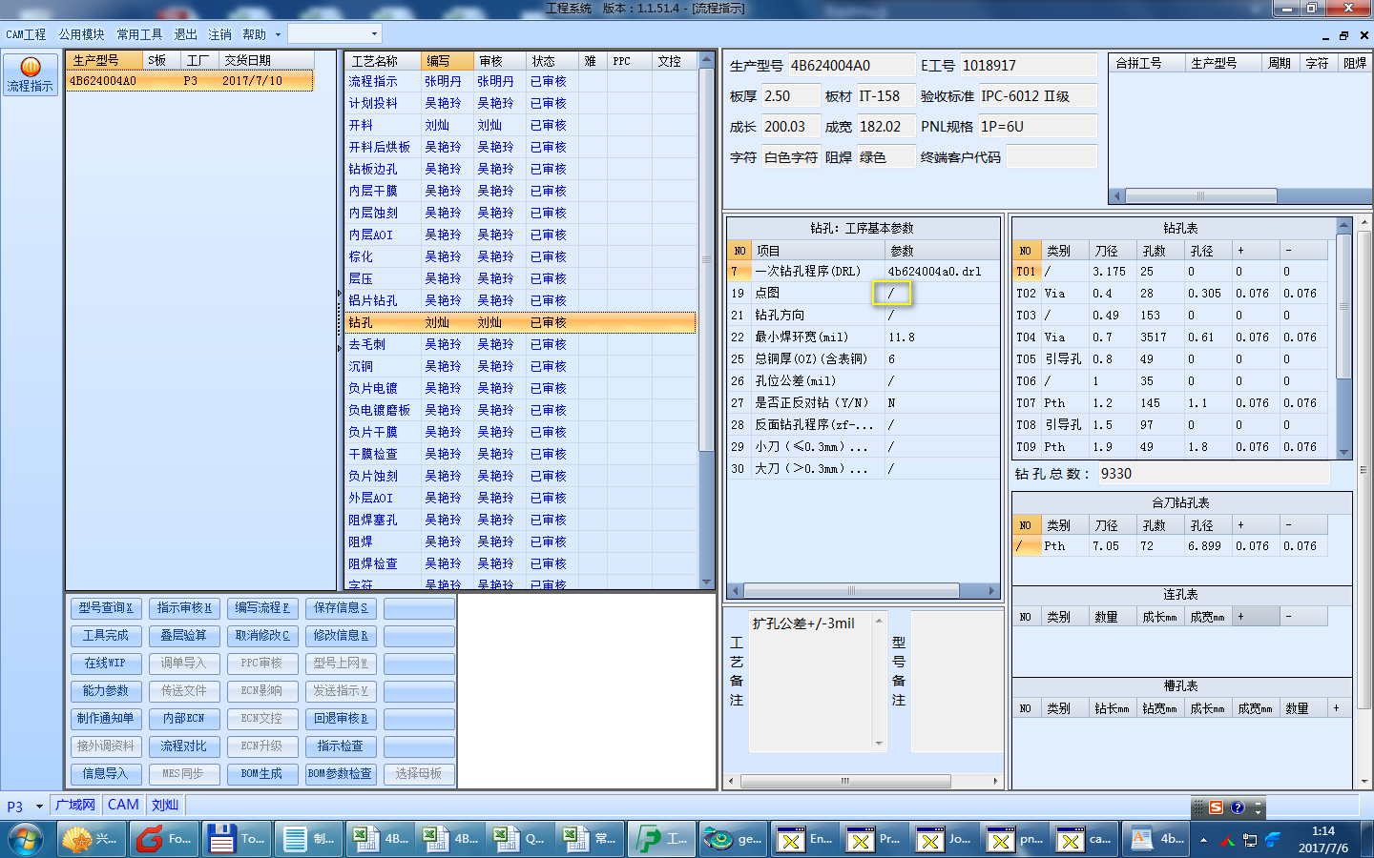
Task: Switch to the 'Pr...' taskbar window
Action: [875, 839]
